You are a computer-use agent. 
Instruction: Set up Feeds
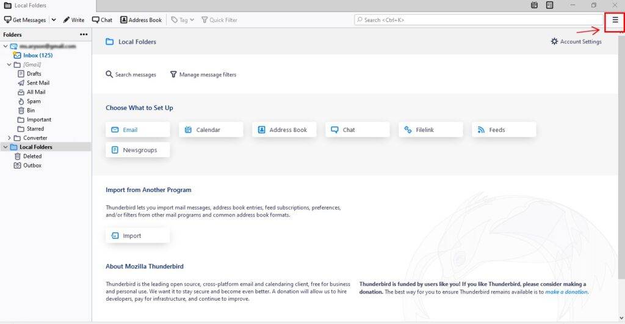pos(504,130)
